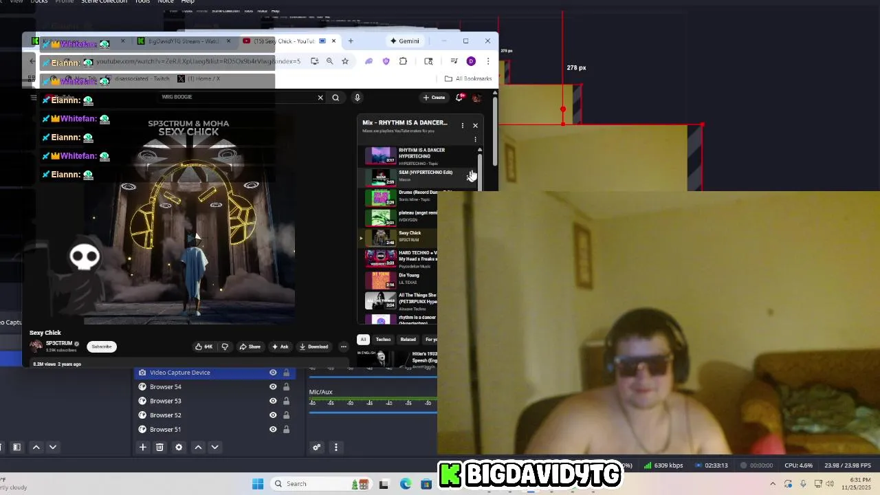Open a new Chrome tab

point(351,41)
